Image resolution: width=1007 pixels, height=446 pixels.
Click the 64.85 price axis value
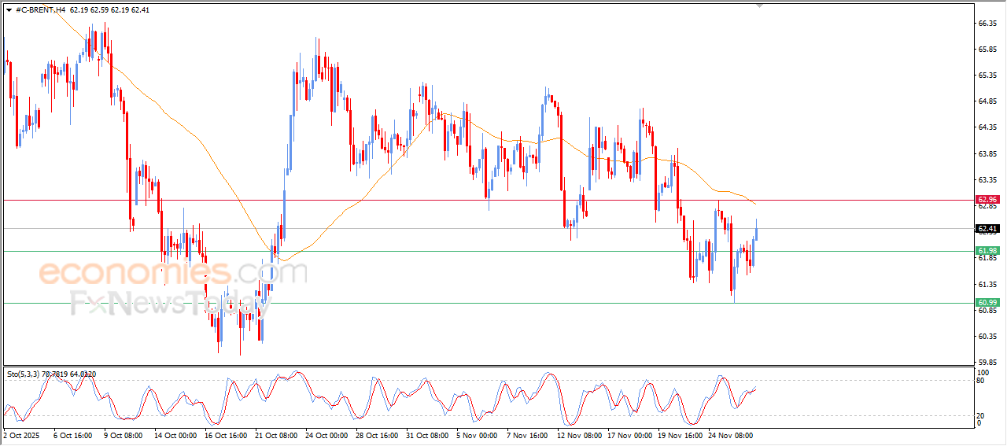987,101
